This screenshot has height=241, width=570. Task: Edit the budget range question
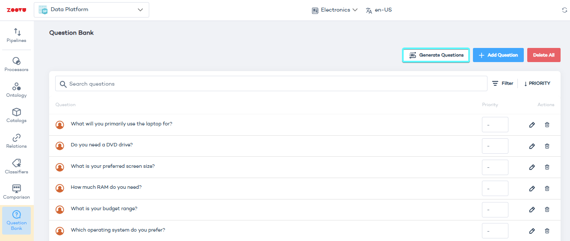coord(532,209)
